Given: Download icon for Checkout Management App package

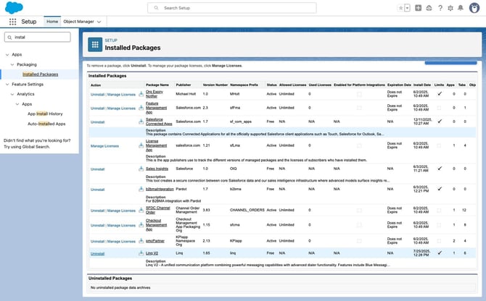Looking at the screenshot, I should coord(141,225).
